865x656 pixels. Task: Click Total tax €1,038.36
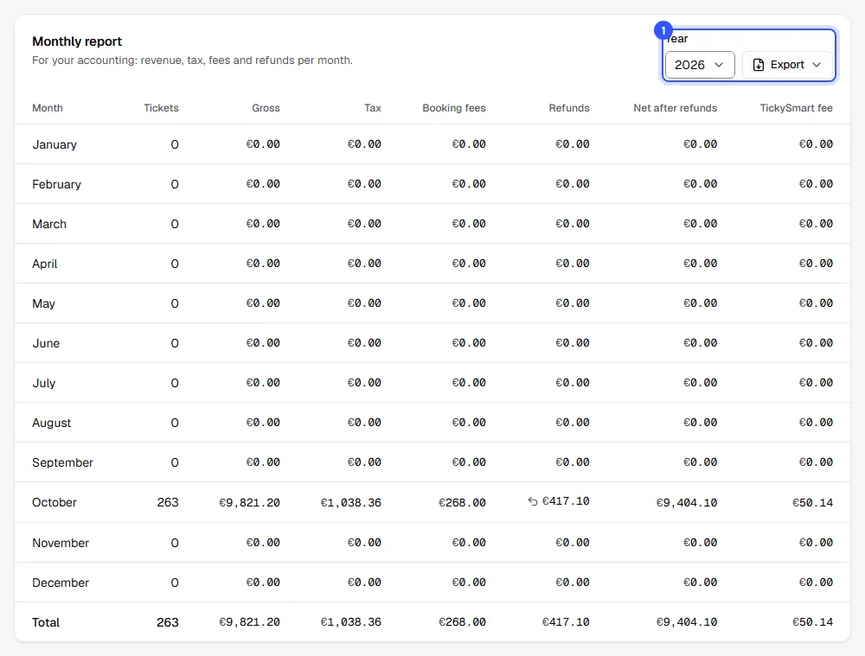tap(351, 622)
